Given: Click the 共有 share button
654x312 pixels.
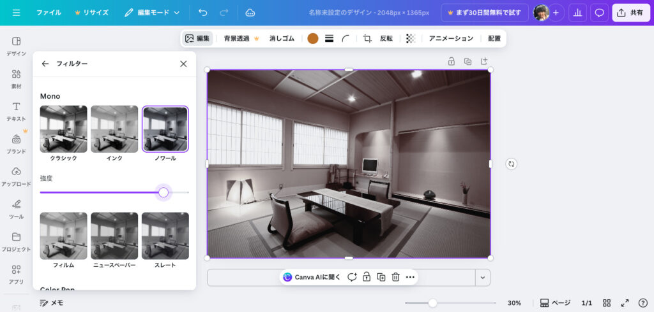Looking at the screenshot, I should pyautogui.click(x=630, y=13).
